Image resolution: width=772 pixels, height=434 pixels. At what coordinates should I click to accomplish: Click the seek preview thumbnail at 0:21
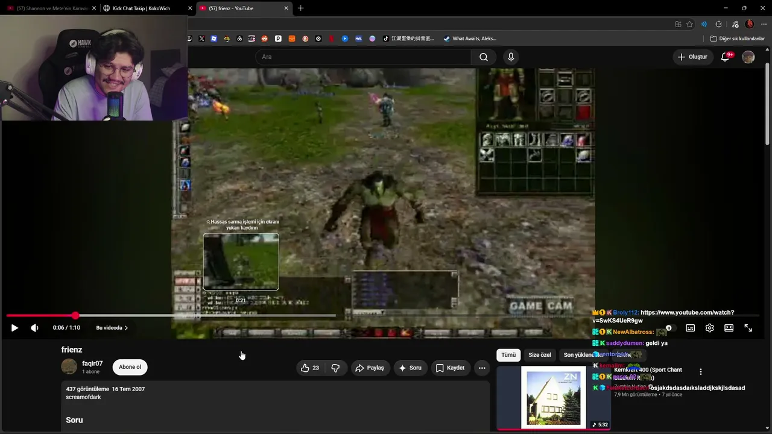(x=241, y=262)
